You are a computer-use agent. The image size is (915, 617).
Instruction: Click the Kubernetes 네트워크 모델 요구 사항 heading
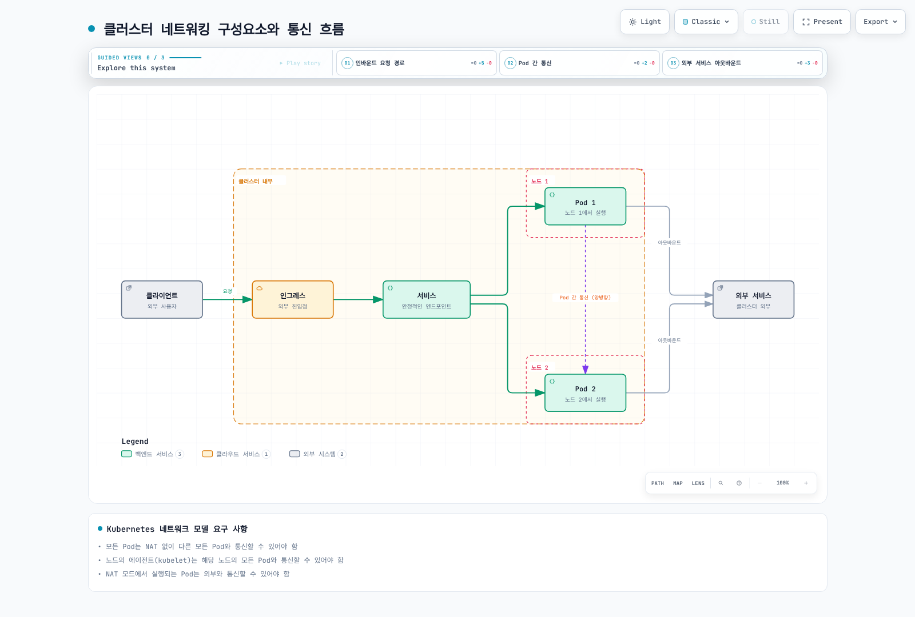177,529
